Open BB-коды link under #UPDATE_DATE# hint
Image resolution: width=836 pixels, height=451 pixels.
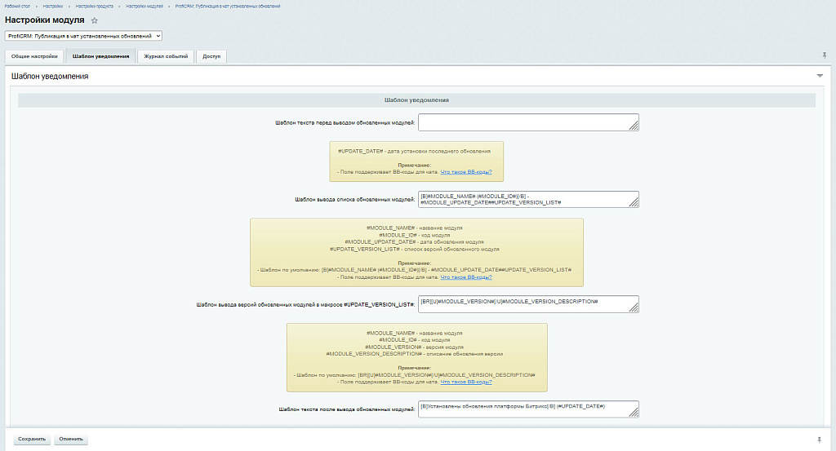(466, 172)
